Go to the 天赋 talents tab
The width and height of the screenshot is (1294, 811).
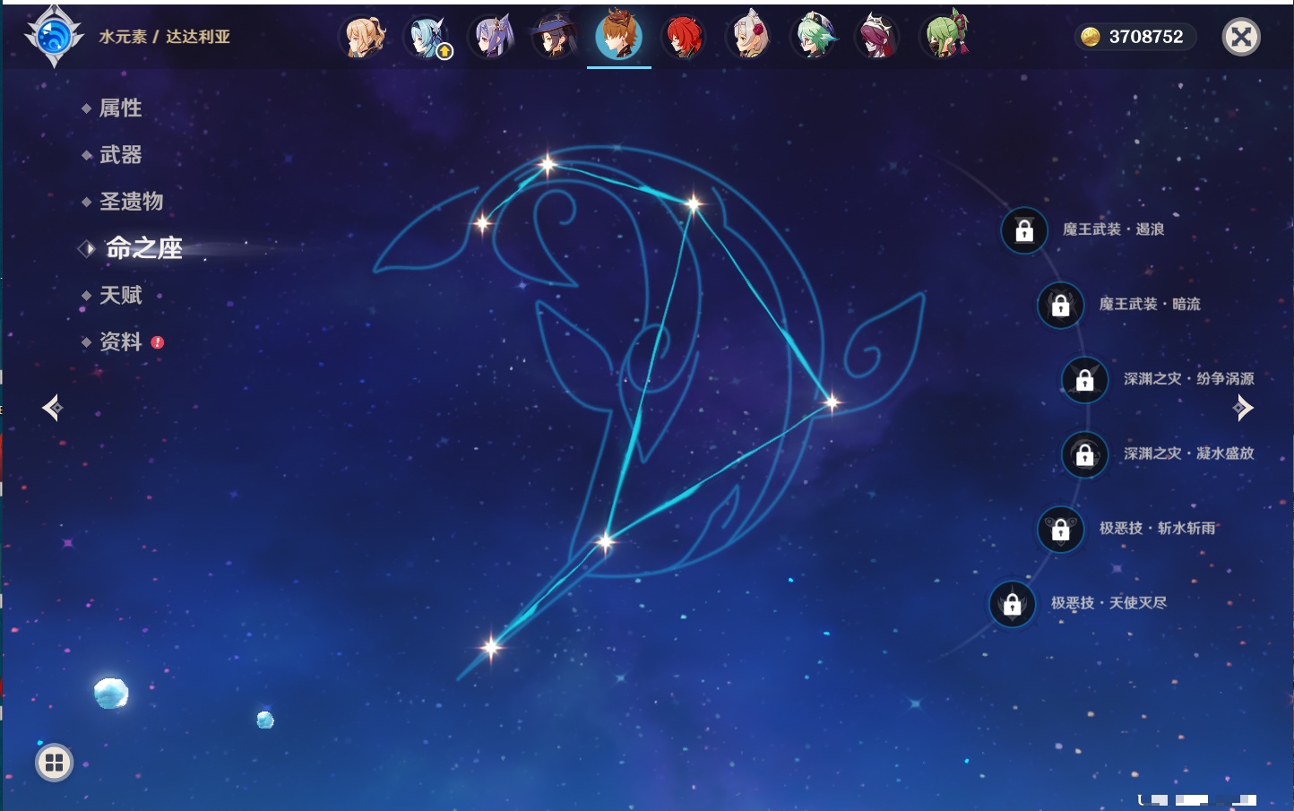tap(120, 295)
